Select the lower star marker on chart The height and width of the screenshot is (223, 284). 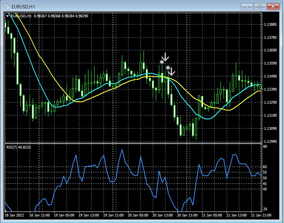point(168,68)
